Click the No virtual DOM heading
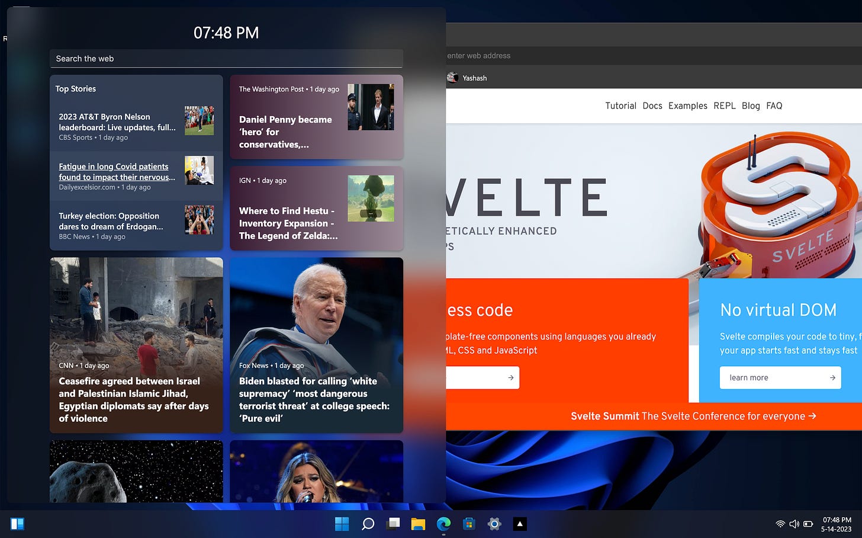 click(x=779, y=310)
